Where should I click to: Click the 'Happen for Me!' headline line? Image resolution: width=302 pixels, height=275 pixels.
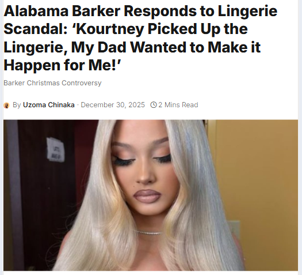click(x=62, y=65)
